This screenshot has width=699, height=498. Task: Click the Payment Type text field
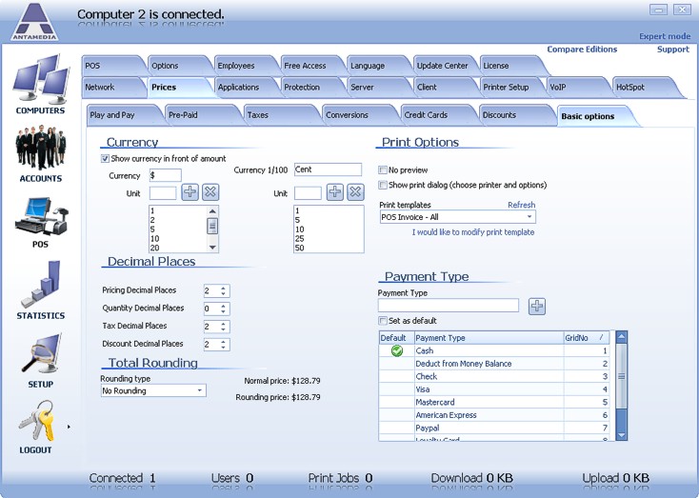pyautogui.click(x=449, y=306)
